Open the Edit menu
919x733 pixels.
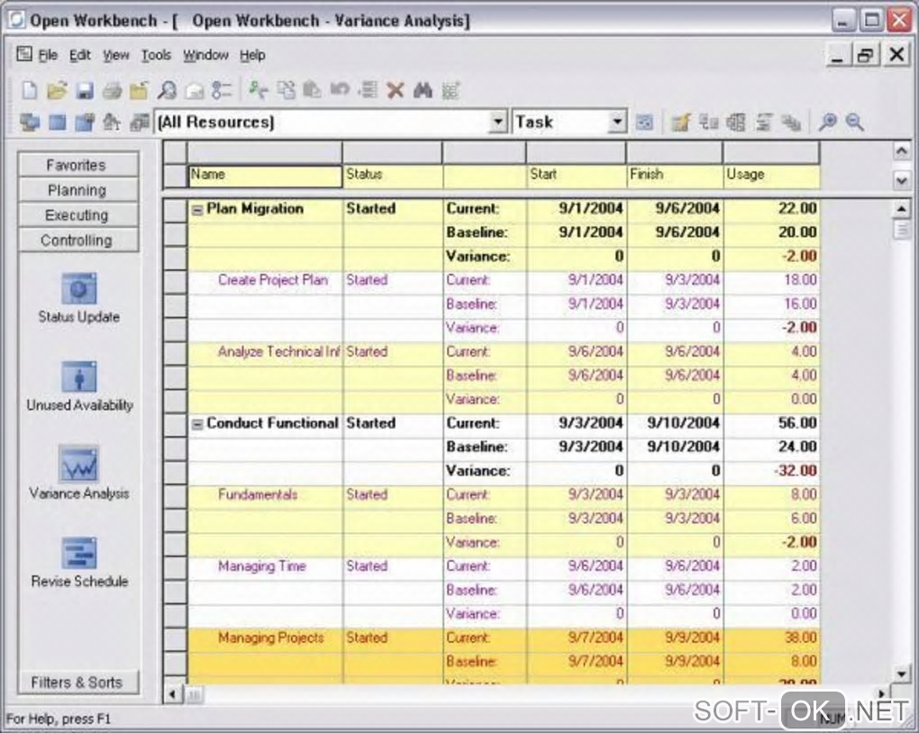pyautogui.click(x=79, y=55)
